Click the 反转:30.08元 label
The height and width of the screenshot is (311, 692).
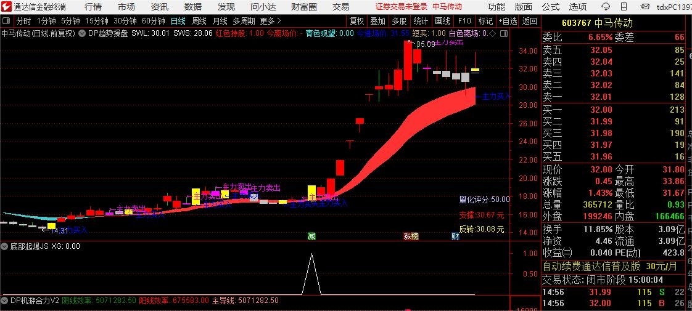click(482, 229)
